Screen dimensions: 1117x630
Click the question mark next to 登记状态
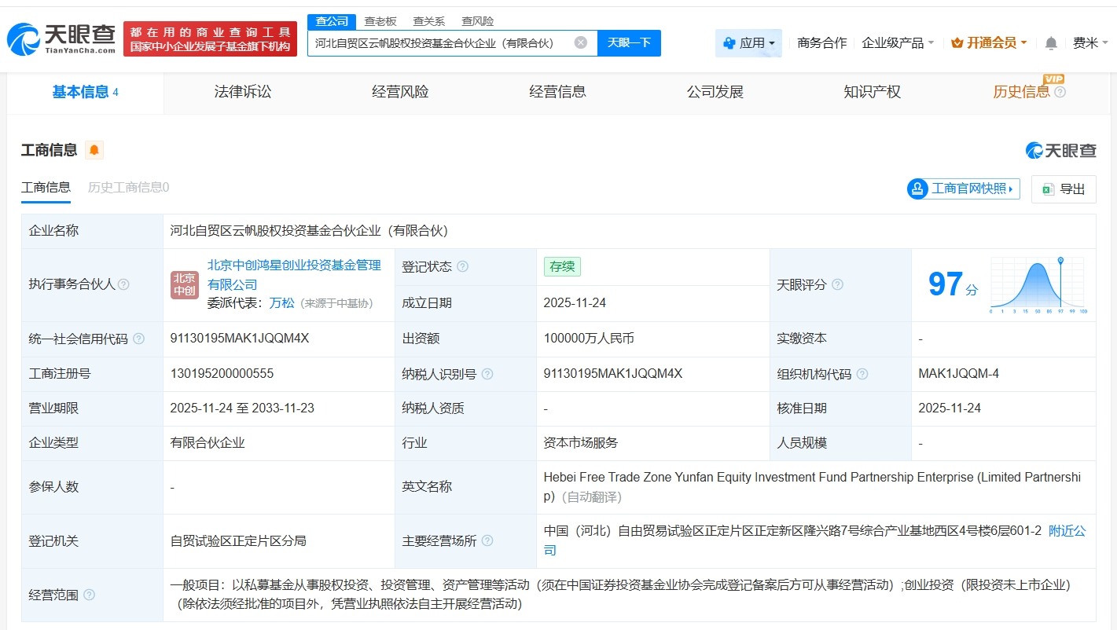point(463,266)
